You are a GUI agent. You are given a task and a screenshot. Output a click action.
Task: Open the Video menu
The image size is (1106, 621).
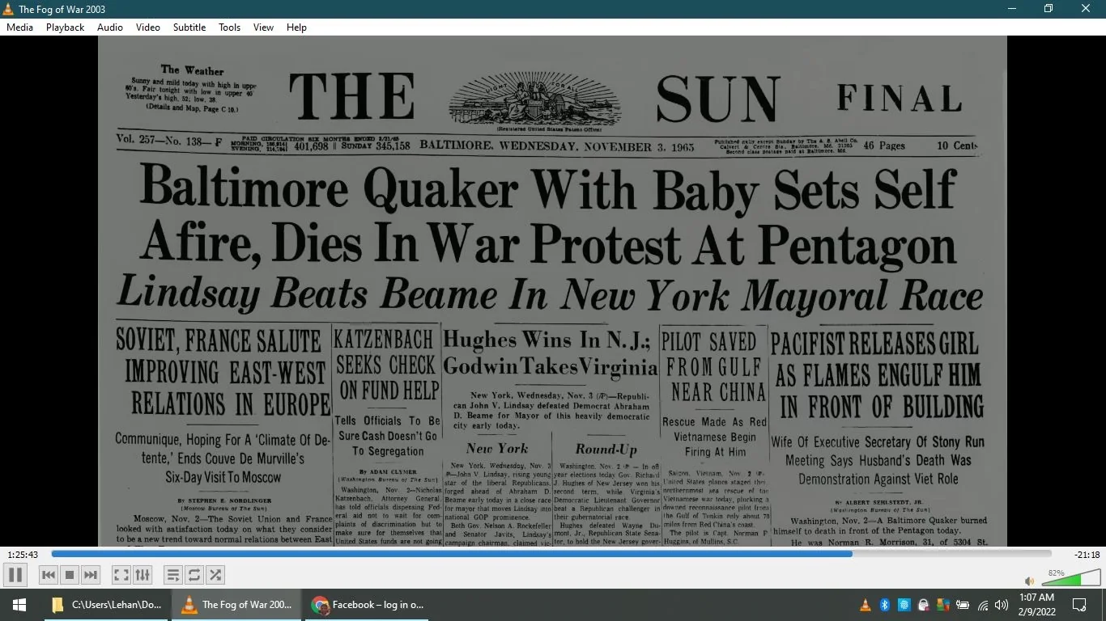(148, 27)
